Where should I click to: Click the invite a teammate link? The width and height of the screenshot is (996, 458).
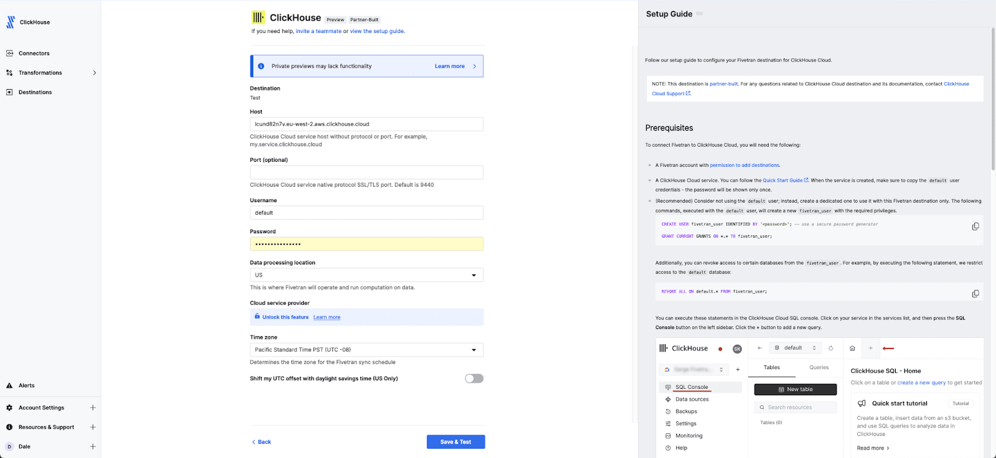click(318, 31)
